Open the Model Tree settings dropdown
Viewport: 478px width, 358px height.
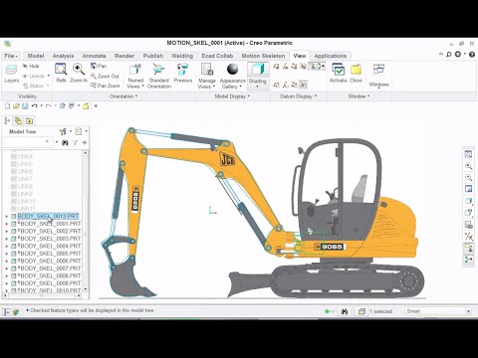(x=65, y=131)
